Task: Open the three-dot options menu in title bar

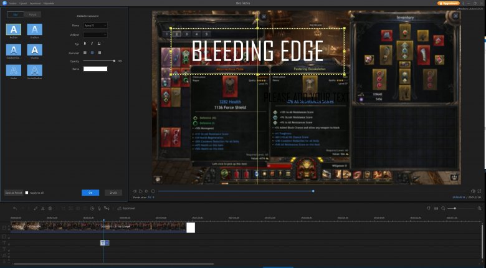Action: (464, 3)
